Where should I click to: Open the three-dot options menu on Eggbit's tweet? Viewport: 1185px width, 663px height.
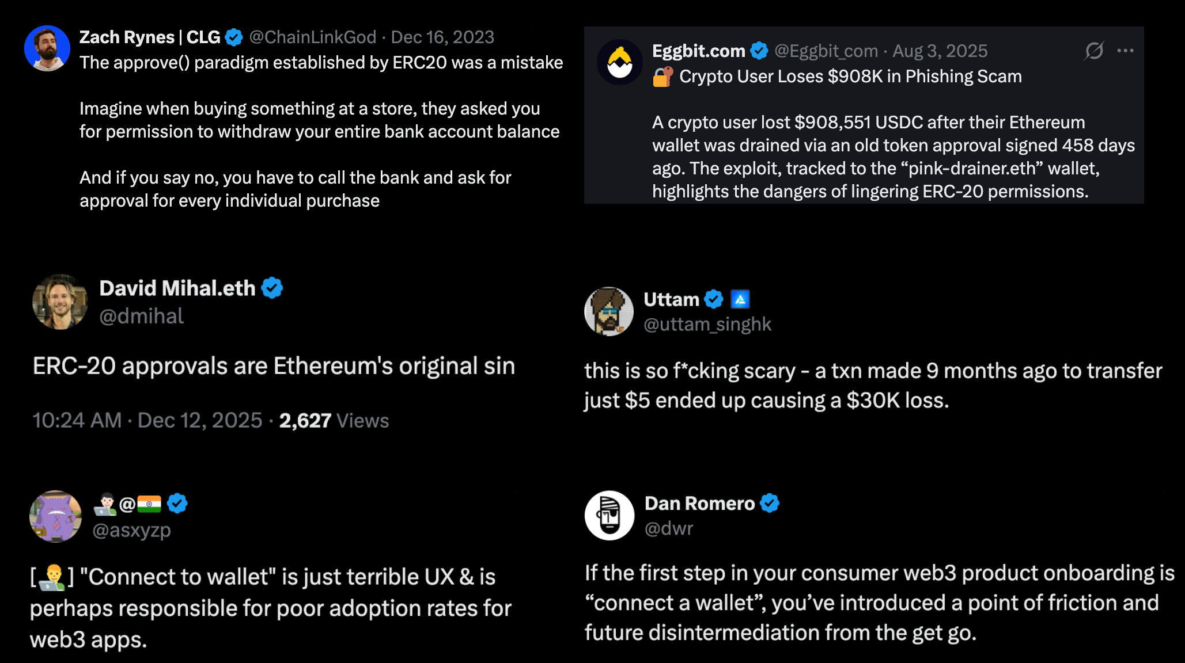coord(1126,51)
